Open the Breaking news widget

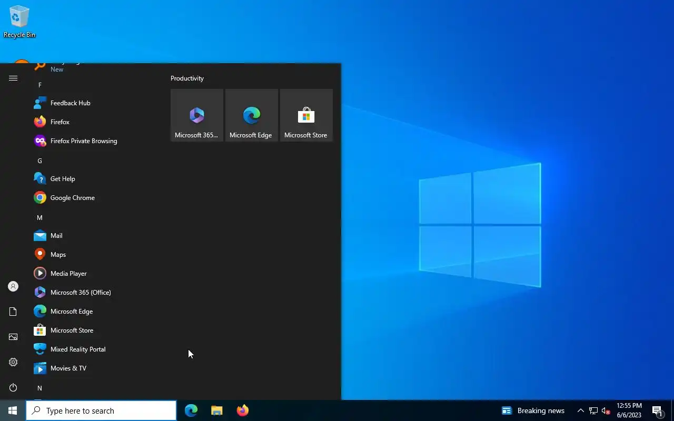click(x=533, y=410)
